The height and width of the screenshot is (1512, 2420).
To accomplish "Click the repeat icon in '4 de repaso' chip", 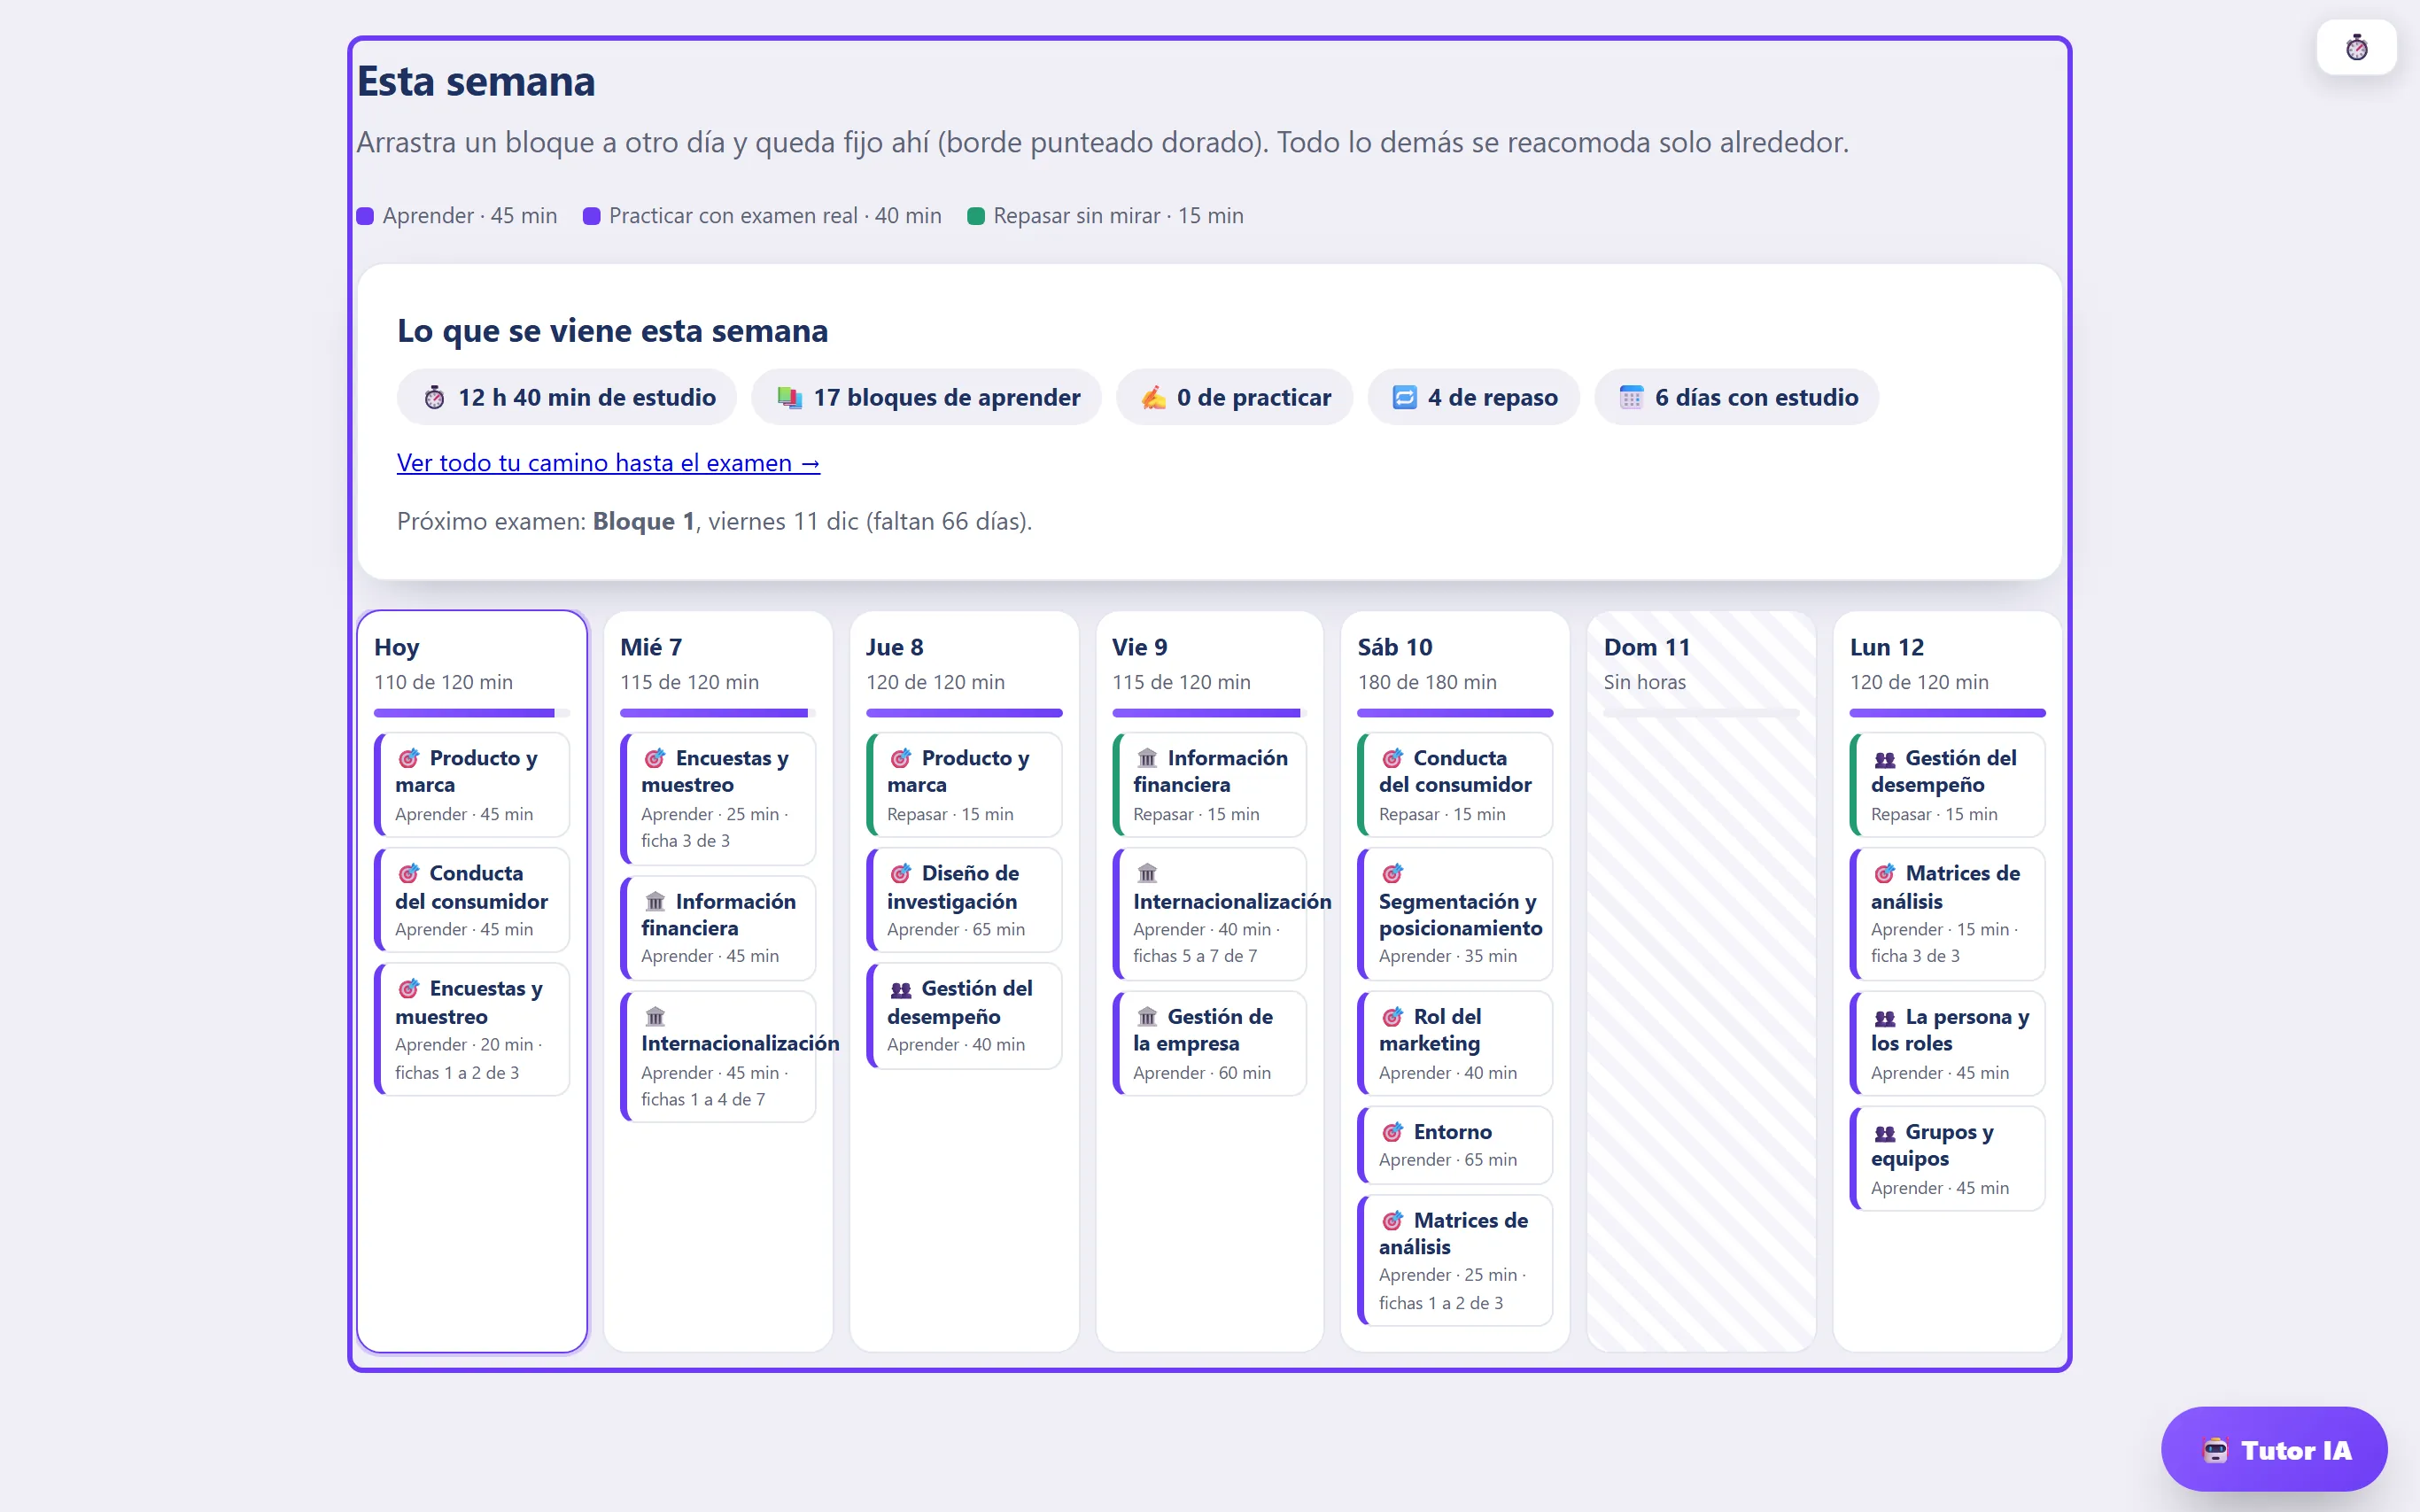I will [1404, 398].
